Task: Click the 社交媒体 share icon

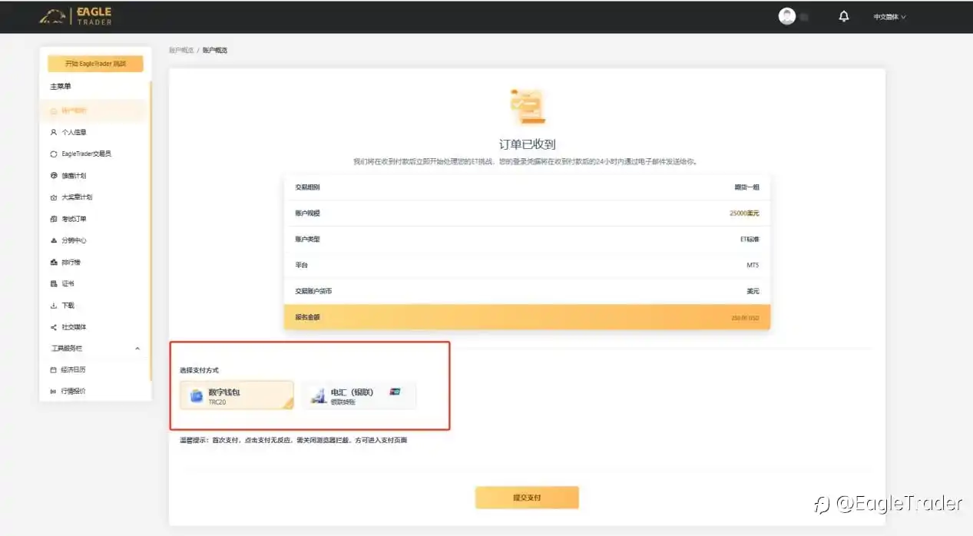Action: (x=54, y=326)
